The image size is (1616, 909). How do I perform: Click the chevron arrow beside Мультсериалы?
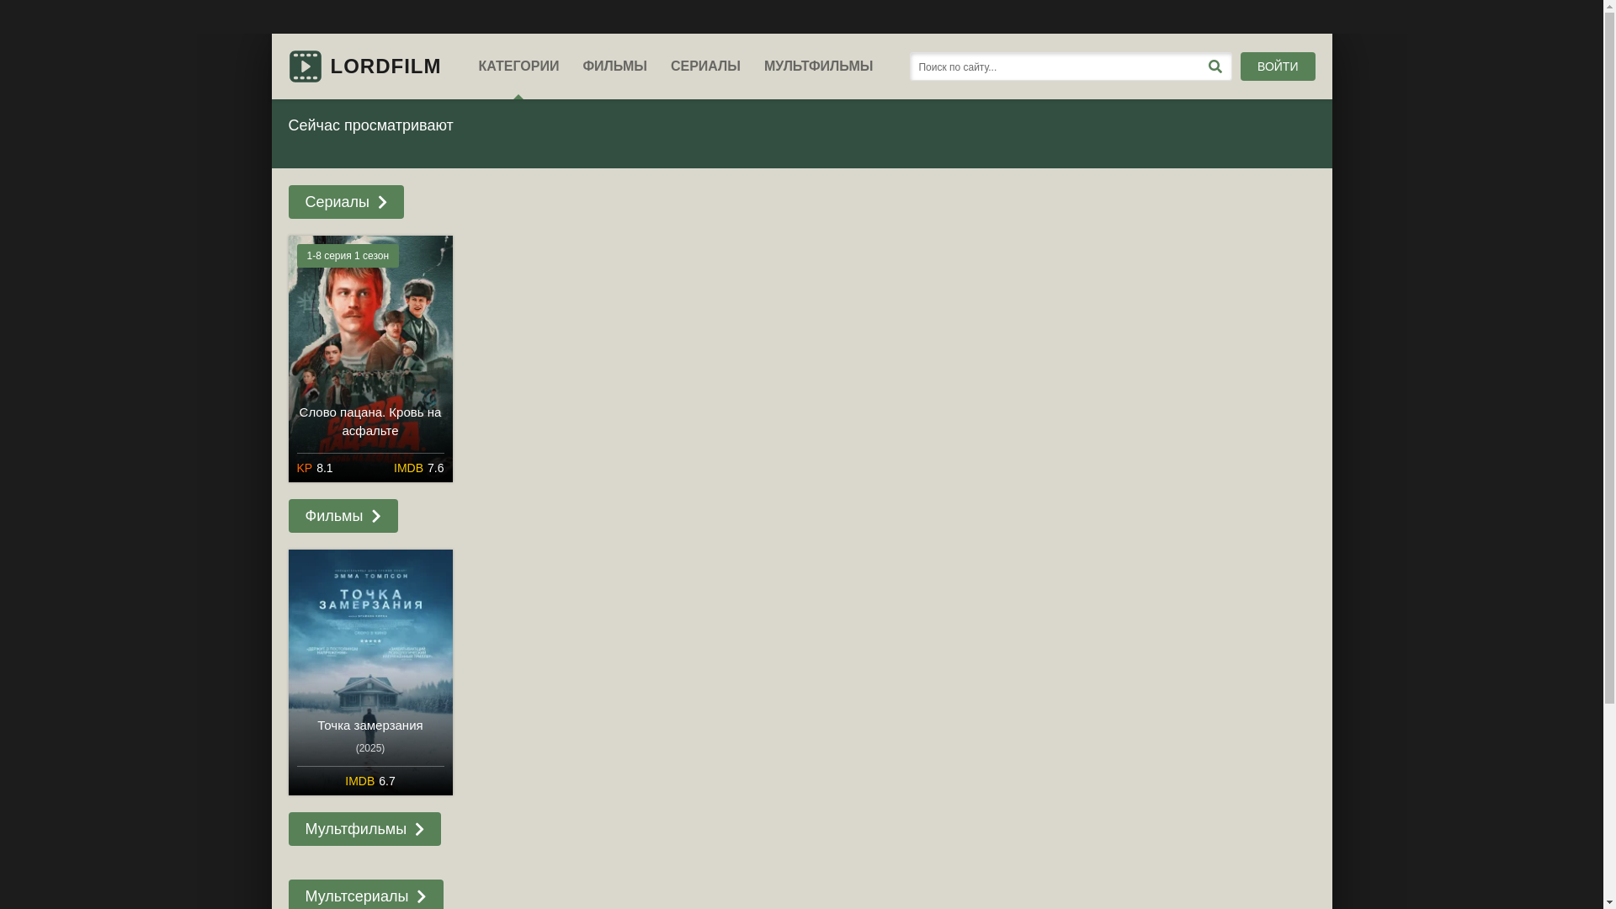pyautogui.click(x=422, y=897)
